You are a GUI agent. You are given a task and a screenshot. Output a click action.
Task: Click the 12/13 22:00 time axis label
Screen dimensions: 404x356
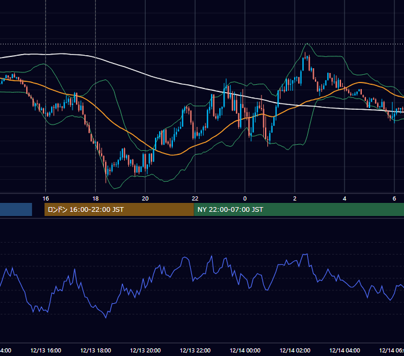tap(195, 350)
